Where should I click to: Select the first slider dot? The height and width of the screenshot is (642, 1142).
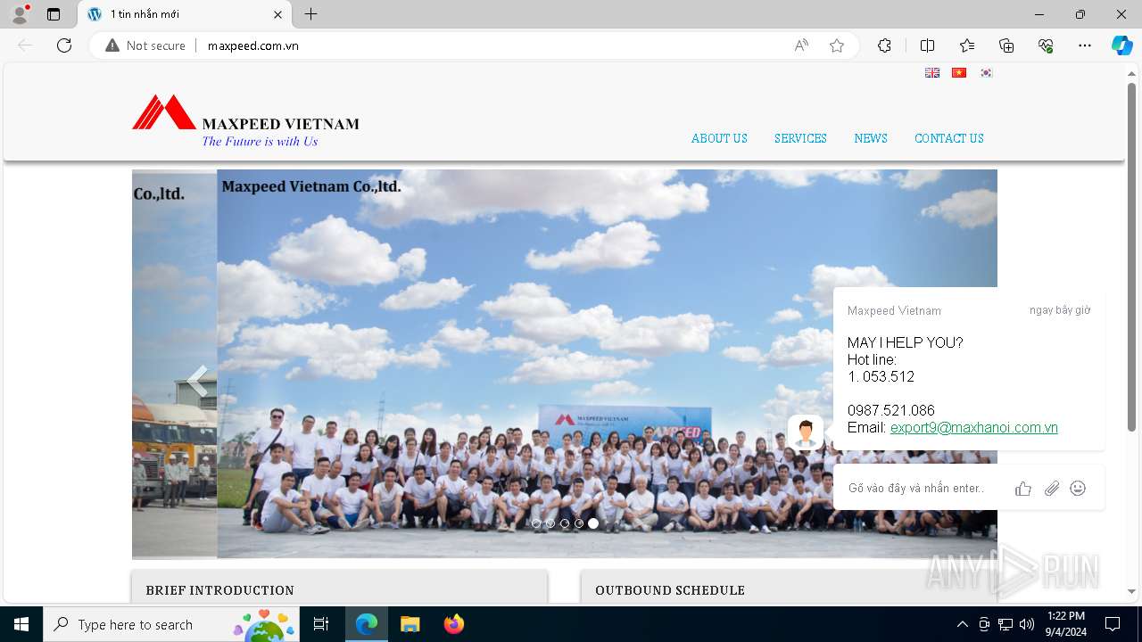[536, 523]
